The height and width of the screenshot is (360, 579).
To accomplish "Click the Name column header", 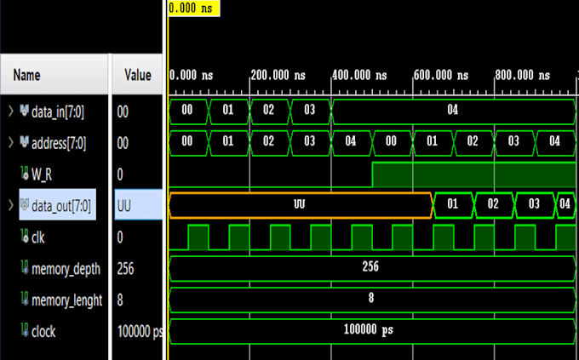I will 54,75.
